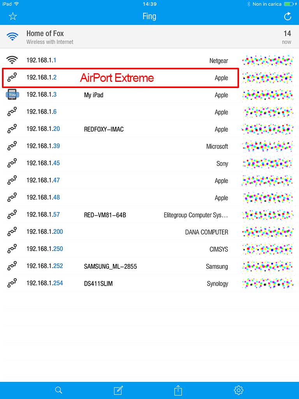Tap the node icon for 192.168.1.6
Viewport: 299px width, 399px height.
click(12, 111)
